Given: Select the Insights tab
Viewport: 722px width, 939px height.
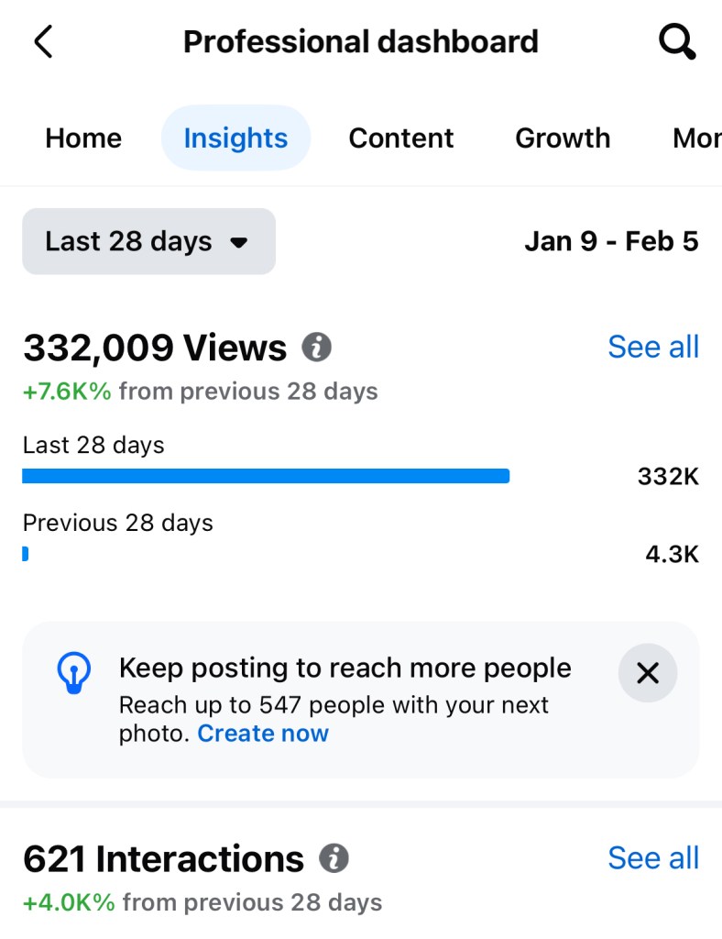Looking at the screenshot, I should click(x=235, y=138).
